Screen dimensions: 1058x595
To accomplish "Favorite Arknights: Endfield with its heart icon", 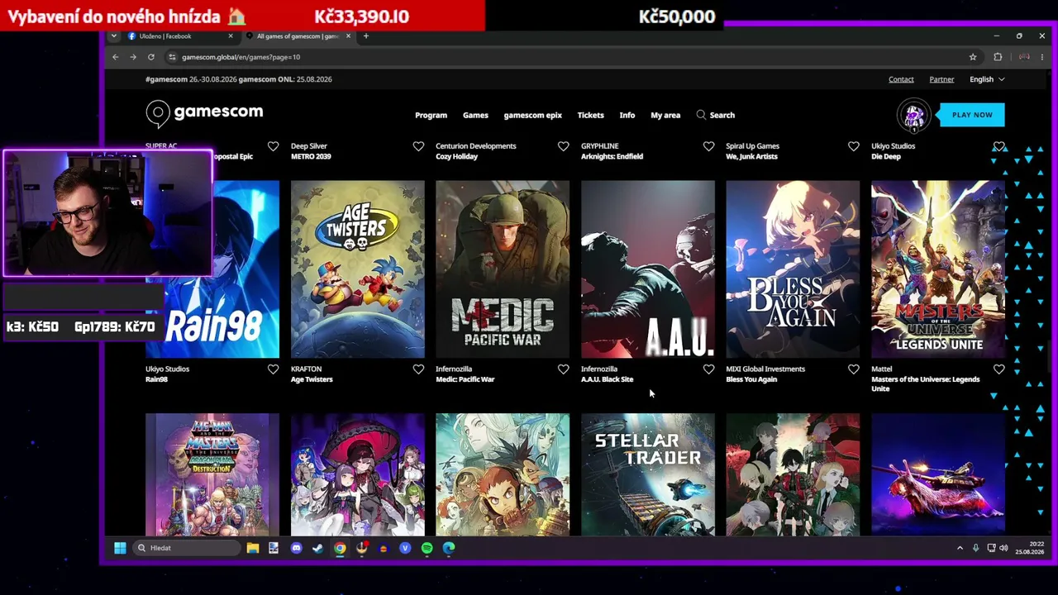I will (708, 146).
